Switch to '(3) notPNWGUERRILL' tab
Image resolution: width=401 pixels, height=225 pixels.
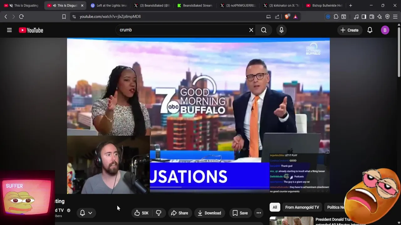[238, 5]
